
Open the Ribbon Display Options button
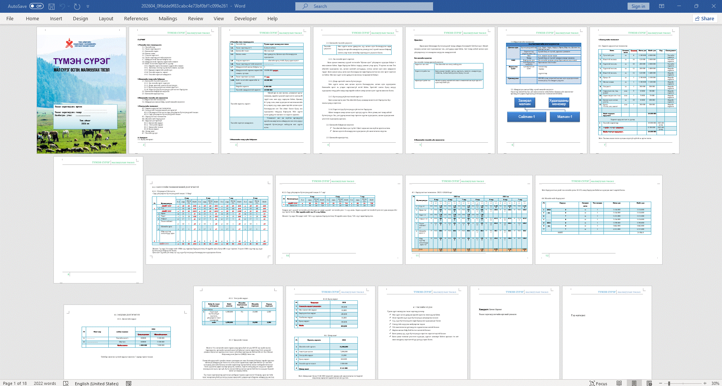tap(661, 6)
